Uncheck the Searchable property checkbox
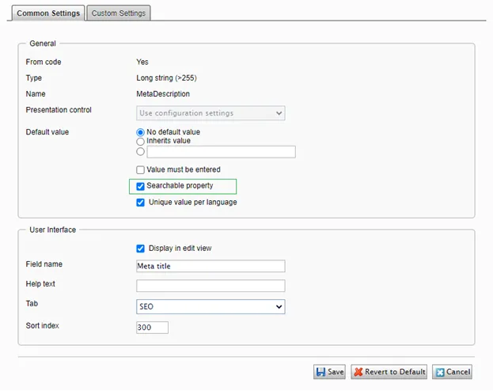 (141, 186)
